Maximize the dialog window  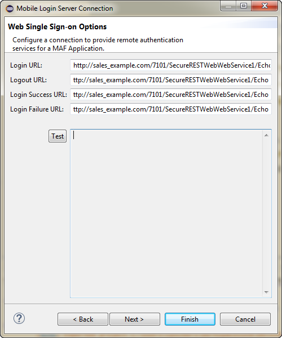(244, 6)
